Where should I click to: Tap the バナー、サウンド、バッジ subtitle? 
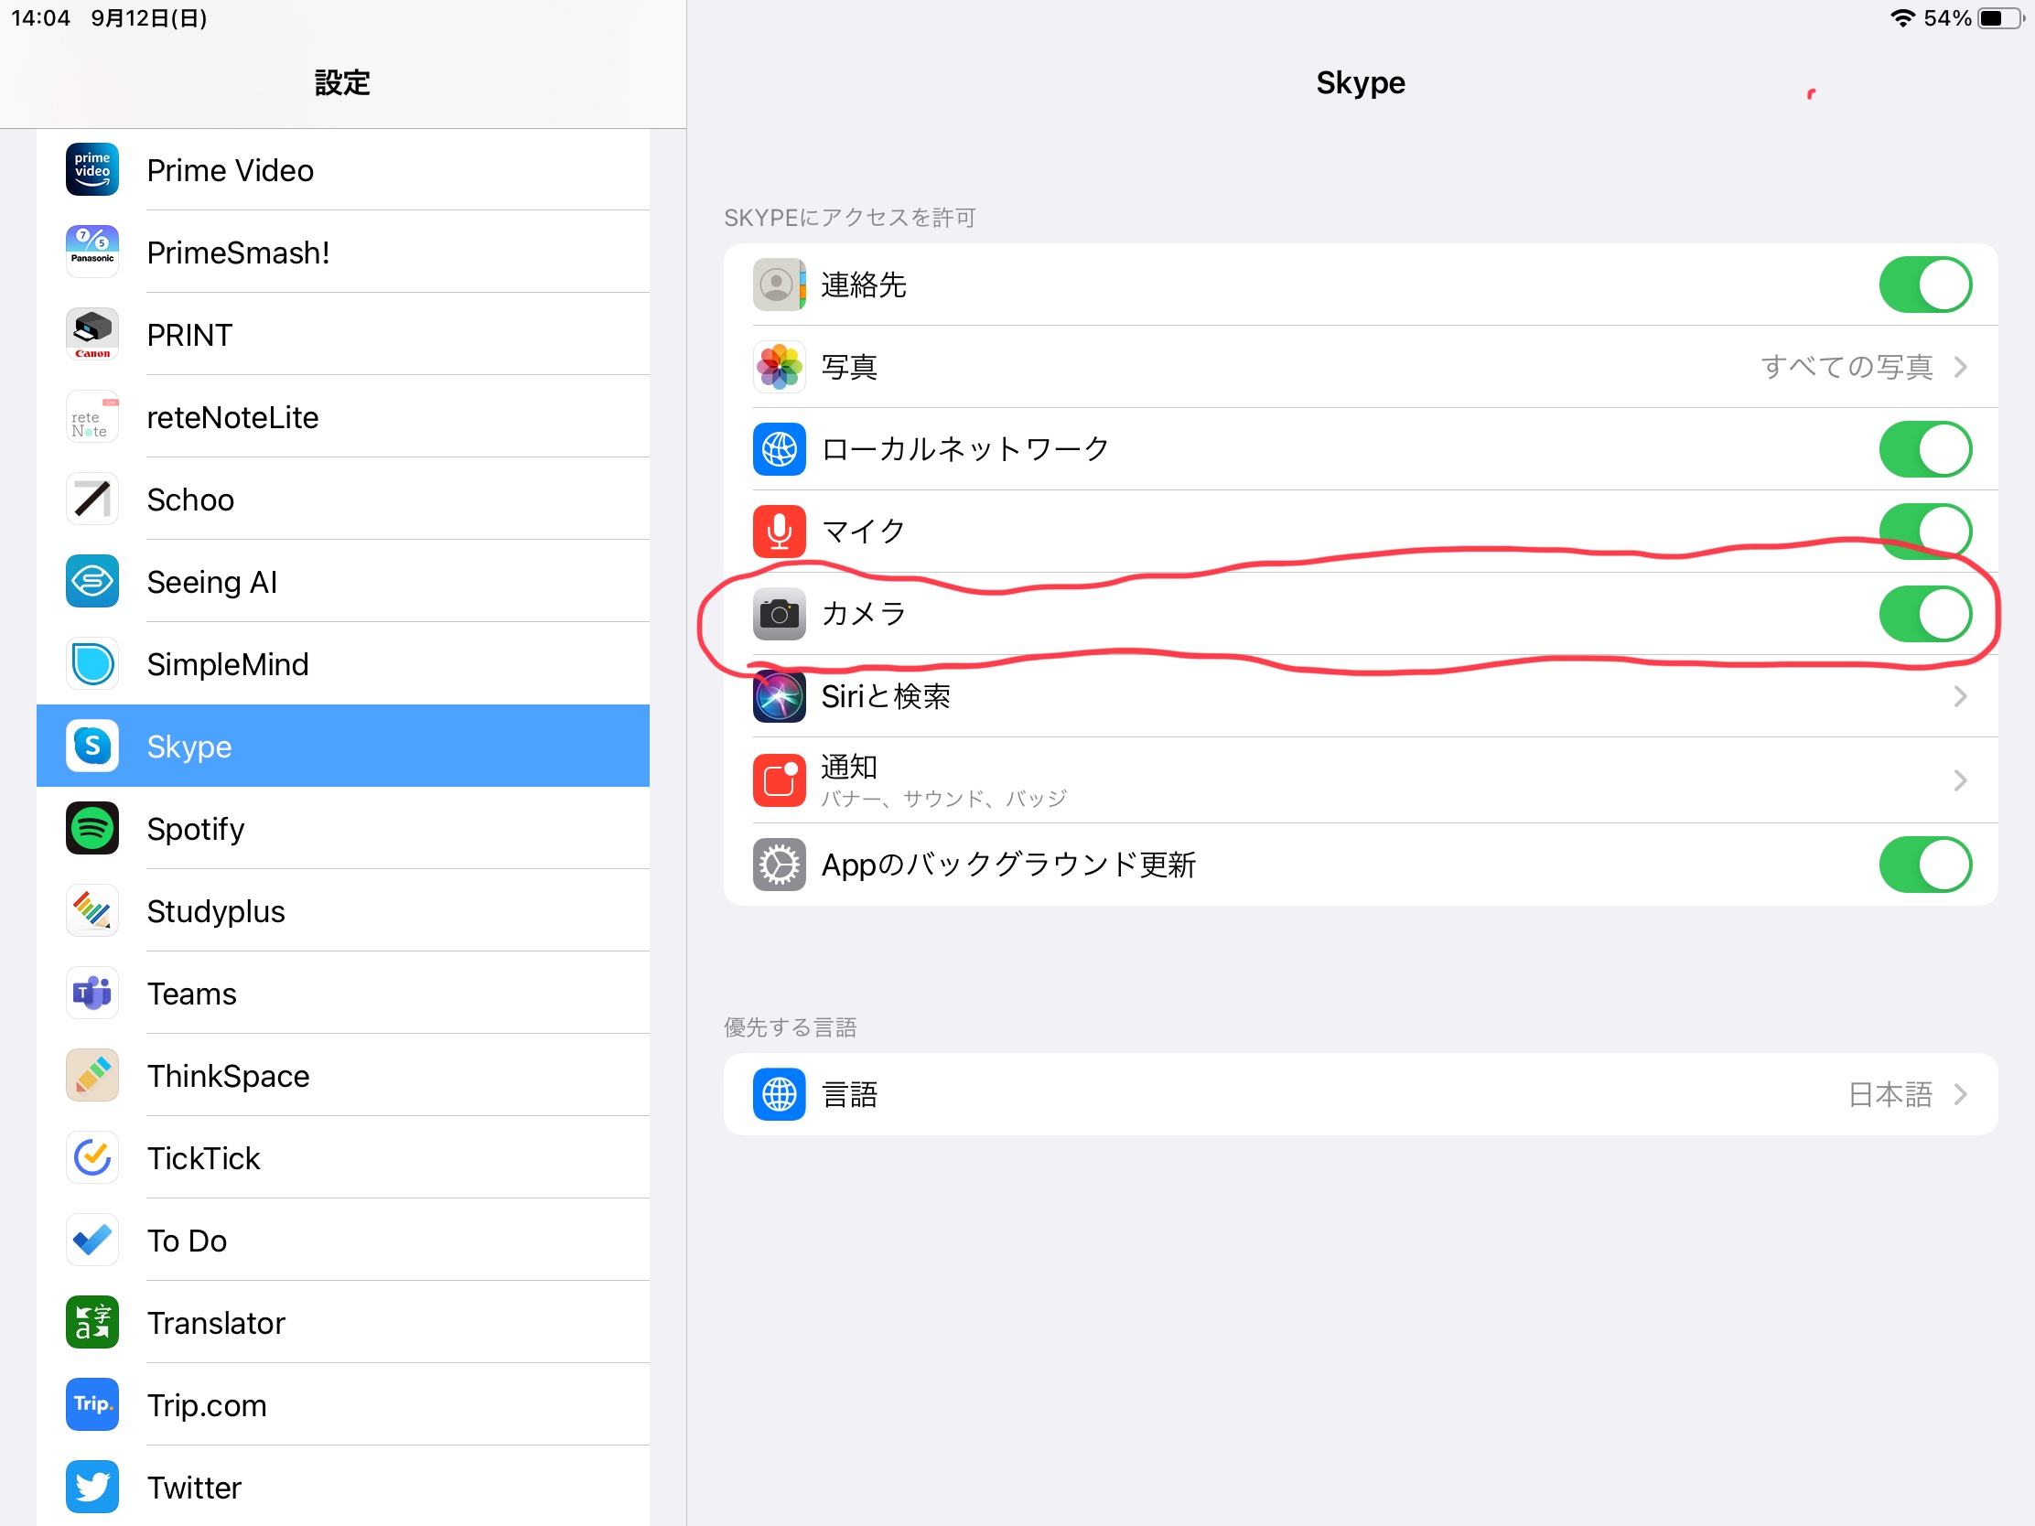pos(943,798)
